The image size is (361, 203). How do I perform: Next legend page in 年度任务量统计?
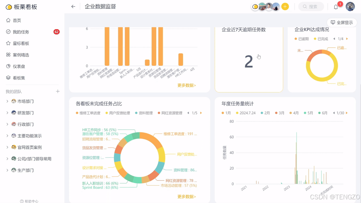[347, 113]
